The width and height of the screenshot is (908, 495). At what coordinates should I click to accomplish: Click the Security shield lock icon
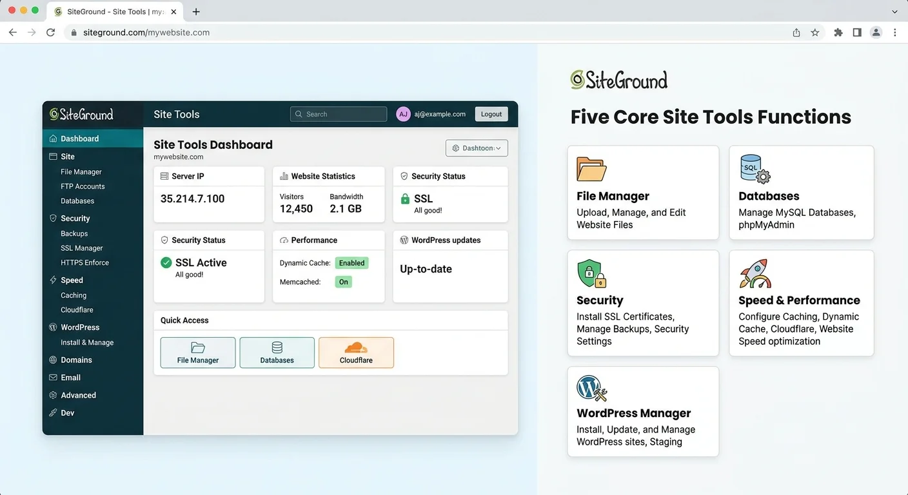tap(591, 274)
